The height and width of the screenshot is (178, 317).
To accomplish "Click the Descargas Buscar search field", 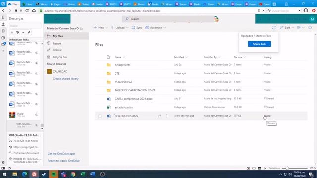I will (x=25, y=26).
